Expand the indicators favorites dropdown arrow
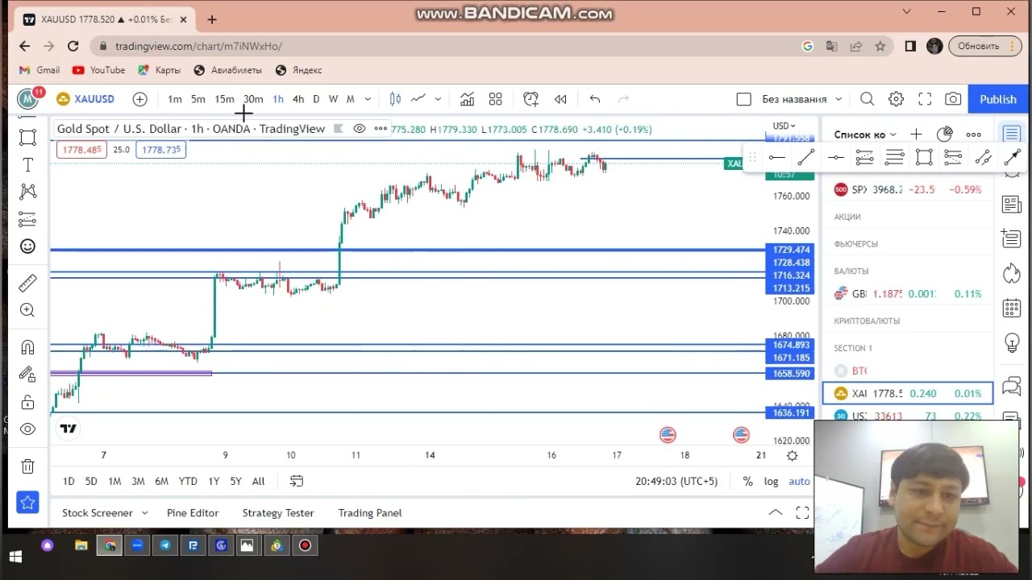Viewport: 1032px width, 580px height. pos(438,99)
